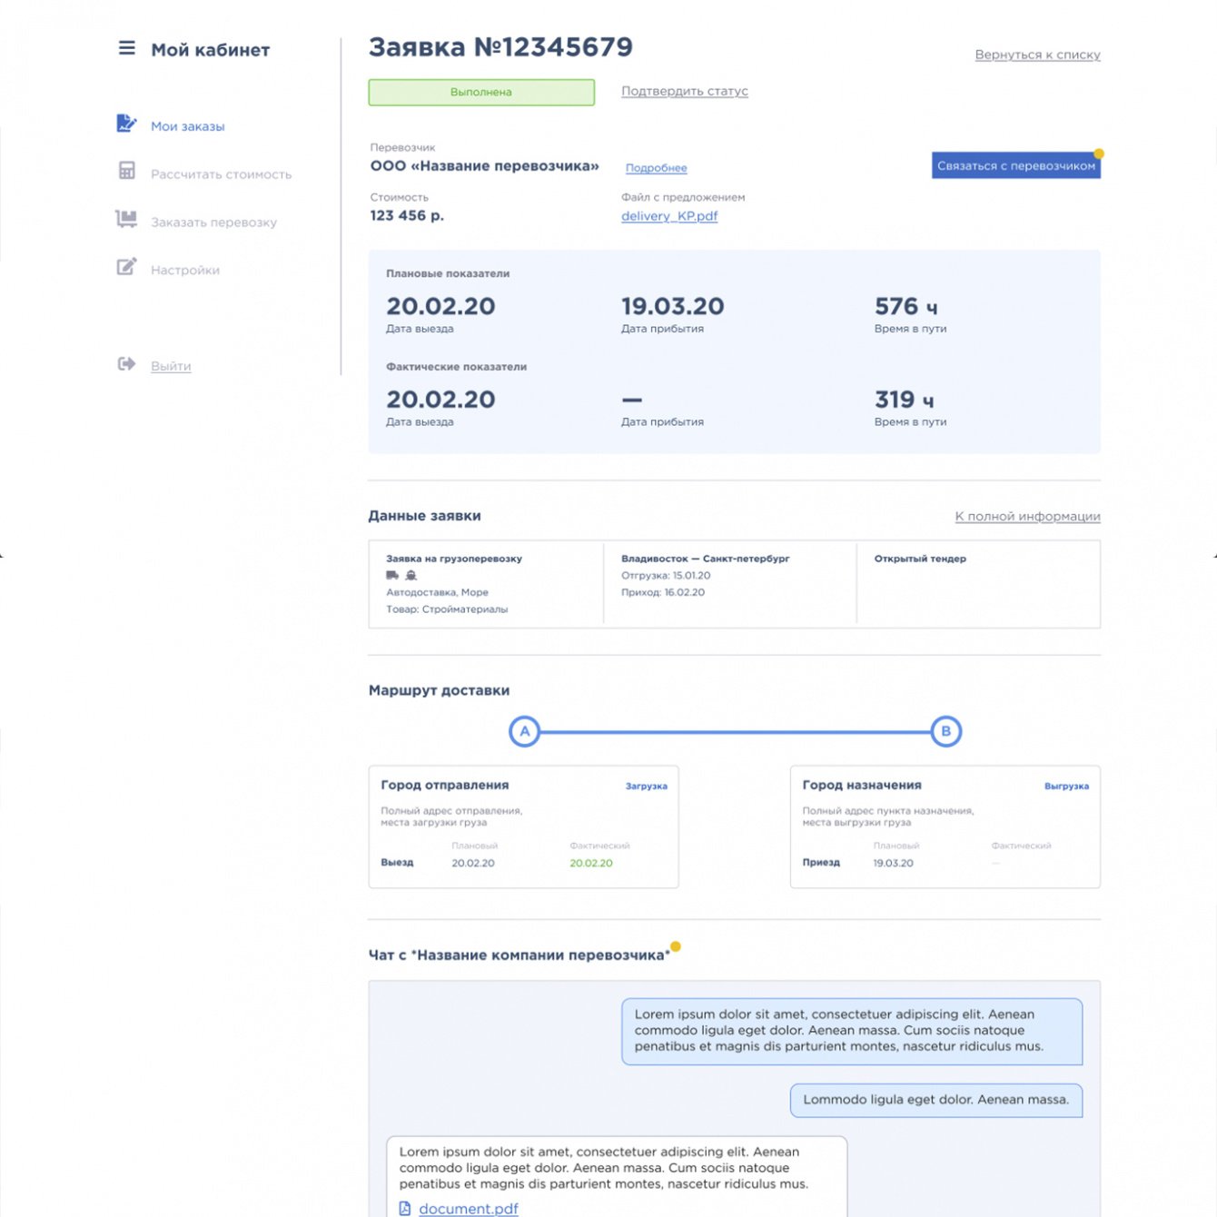Click the hamburger menu icon
The width and height of the screenshot is (1217, 1217).
click(127, 48)
